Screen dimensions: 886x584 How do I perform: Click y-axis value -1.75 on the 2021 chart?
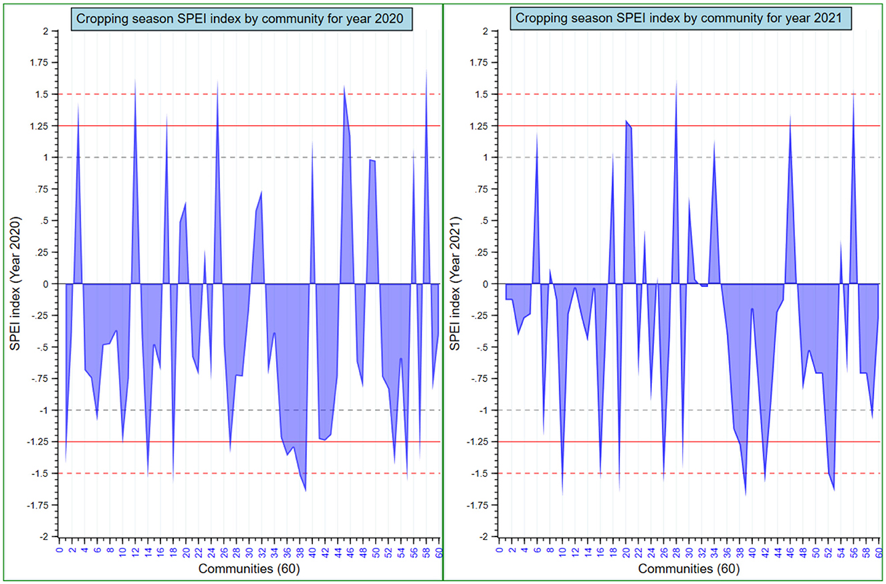(x=478, y=505)
